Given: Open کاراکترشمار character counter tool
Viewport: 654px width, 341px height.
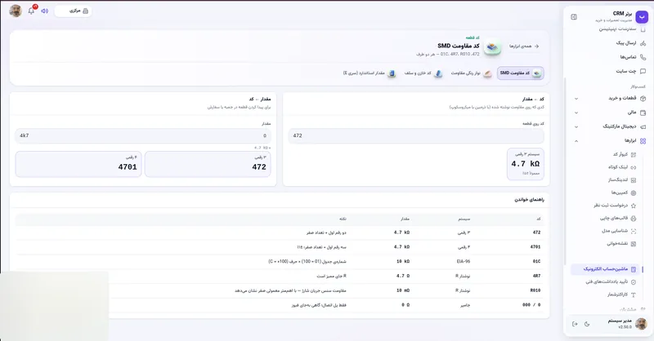Looking at the screenshot, I should pyautogui.click(x=621, y=294).
